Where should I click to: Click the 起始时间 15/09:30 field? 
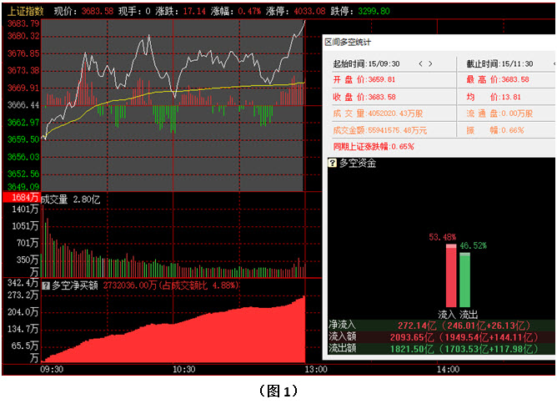[366, 64]
